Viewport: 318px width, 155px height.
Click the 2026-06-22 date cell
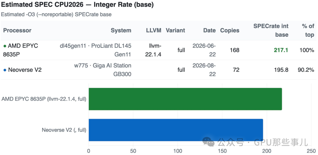pos(204,50)
